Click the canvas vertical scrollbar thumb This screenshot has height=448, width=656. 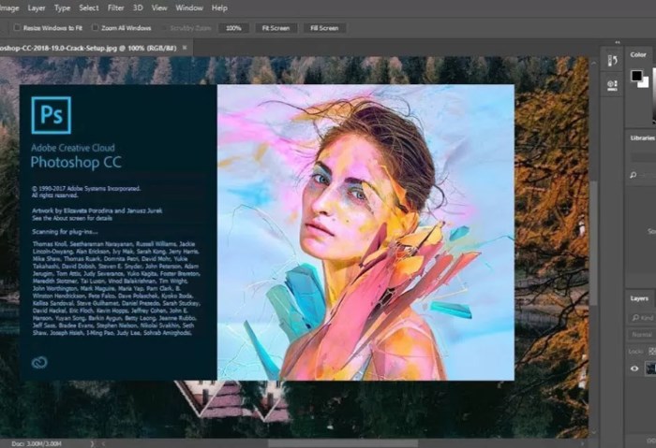pyautogui.click(x=593, y=243)
